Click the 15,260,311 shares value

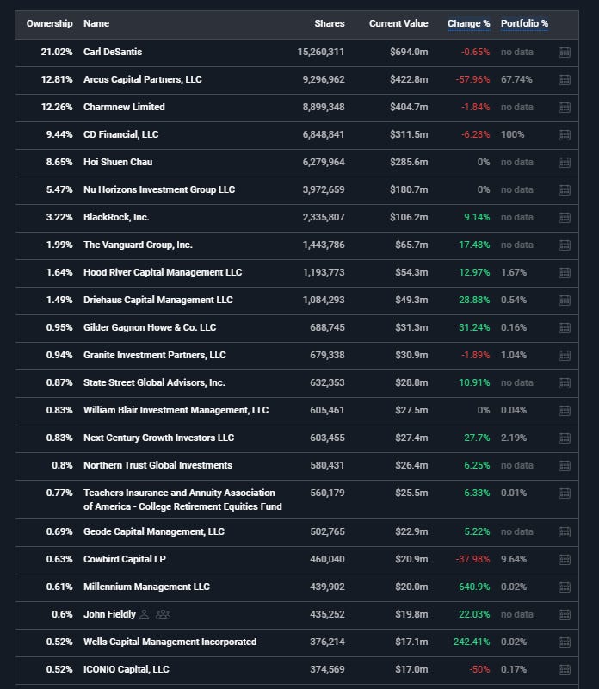pos(320,52)
